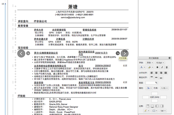Open the fill color bucket dropdown

tap(149, 88)
